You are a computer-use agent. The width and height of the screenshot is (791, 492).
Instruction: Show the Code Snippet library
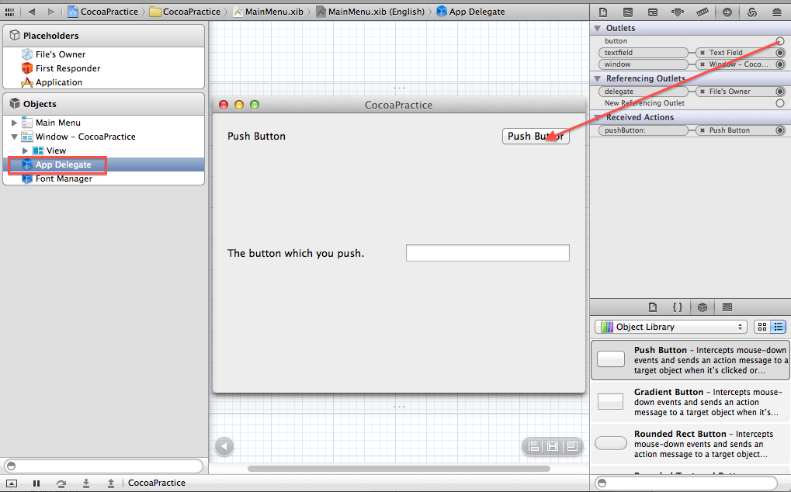click(678, 307)
